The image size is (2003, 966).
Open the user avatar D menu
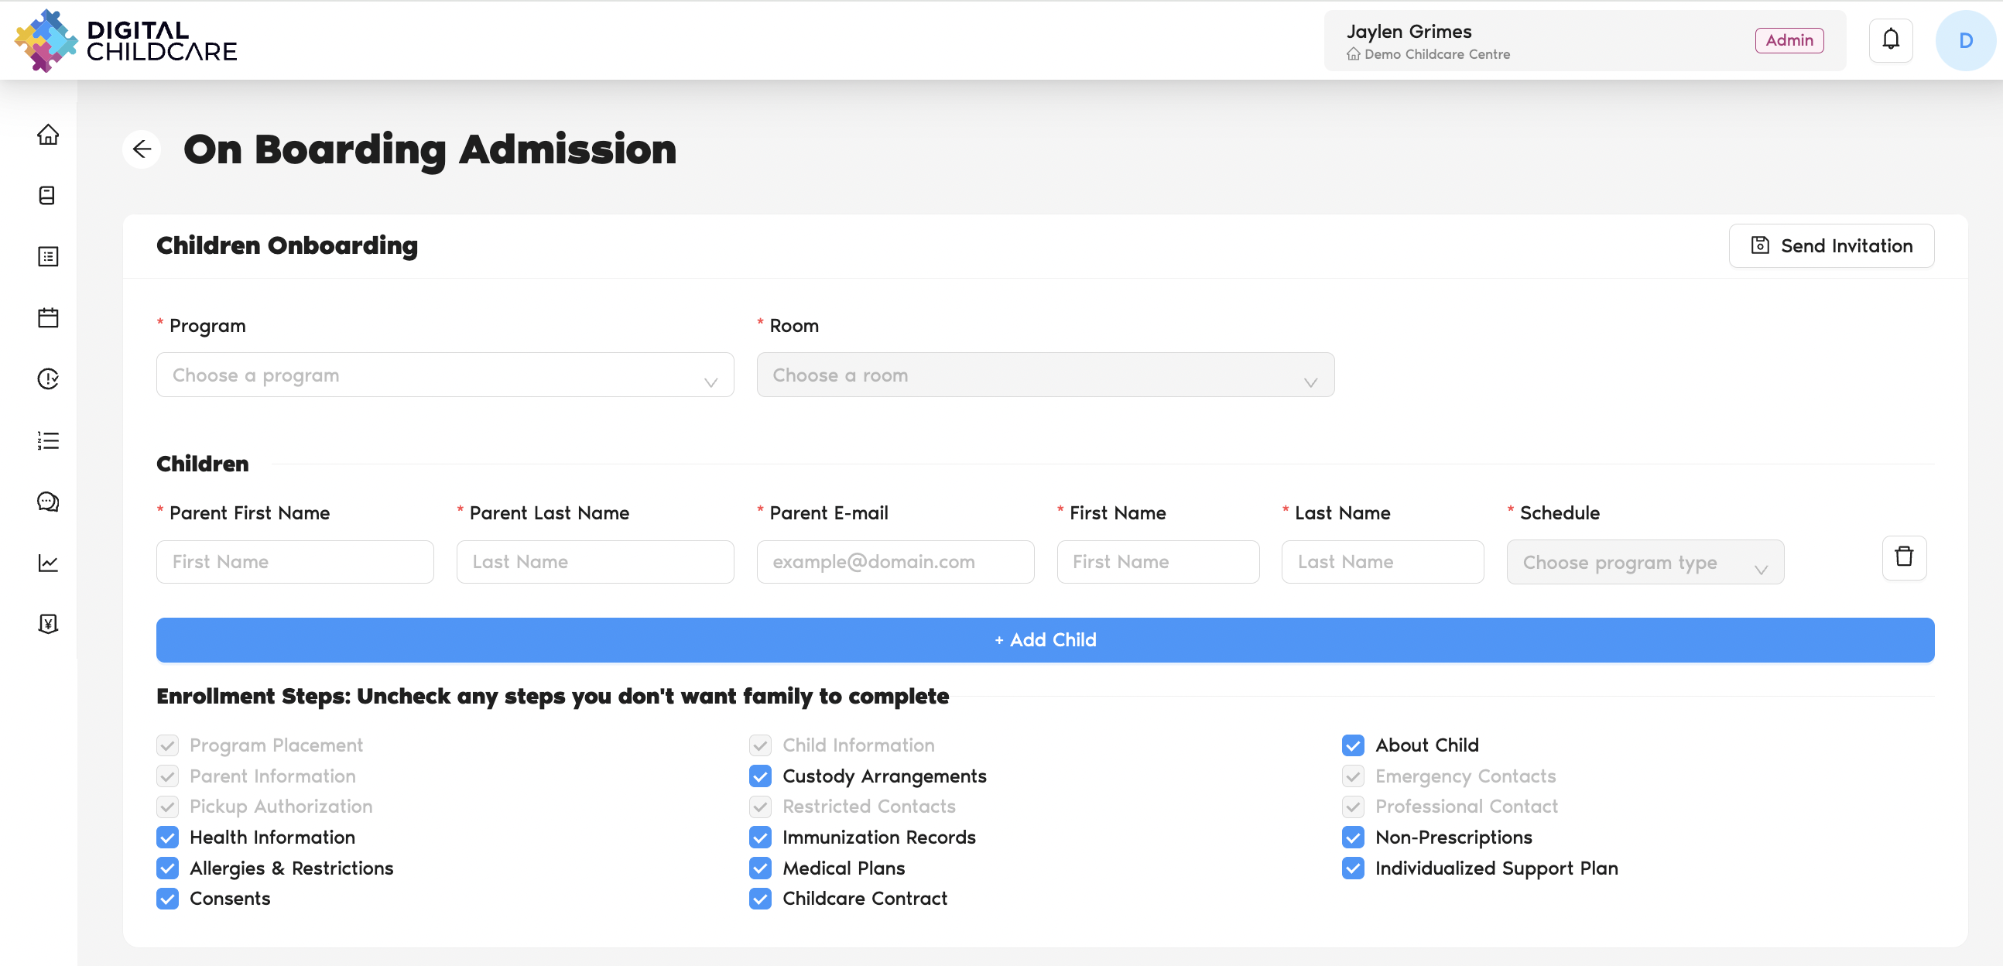[1964, 40]
